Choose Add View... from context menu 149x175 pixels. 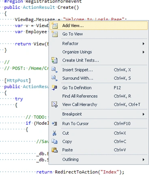(x=99, y=26)
